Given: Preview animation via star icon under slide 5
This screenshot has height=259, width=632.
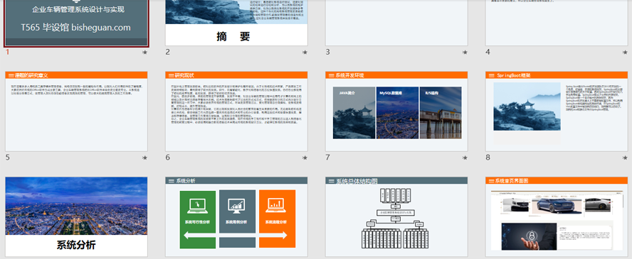Looking at the screenshot, I should point(144,158).
